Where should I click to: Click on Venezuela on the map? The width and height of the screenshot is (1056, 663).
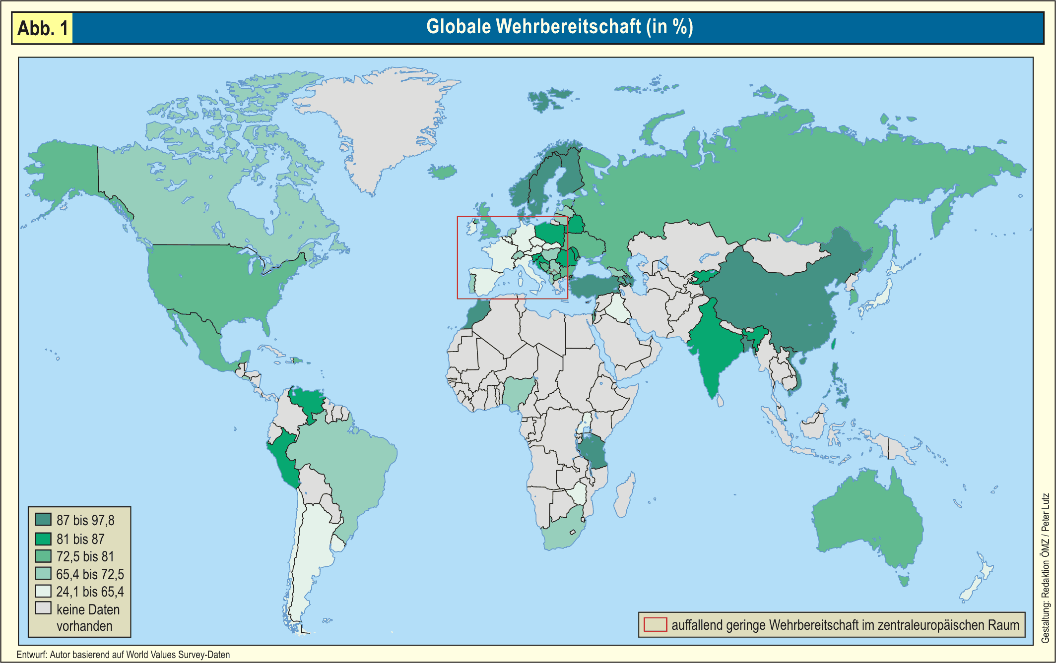[308, 401]
